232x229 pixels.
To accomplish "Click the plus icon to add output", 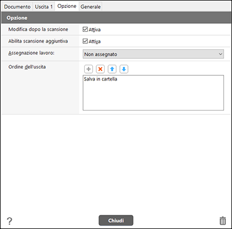I will pos(88,69).
